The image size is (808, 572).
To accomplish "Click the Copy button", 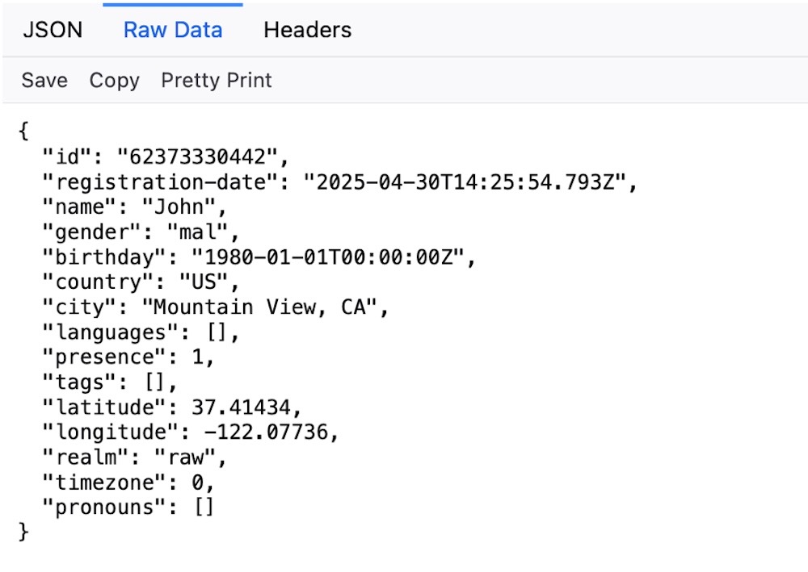I will pyautogui.click(x=113, y=80).
